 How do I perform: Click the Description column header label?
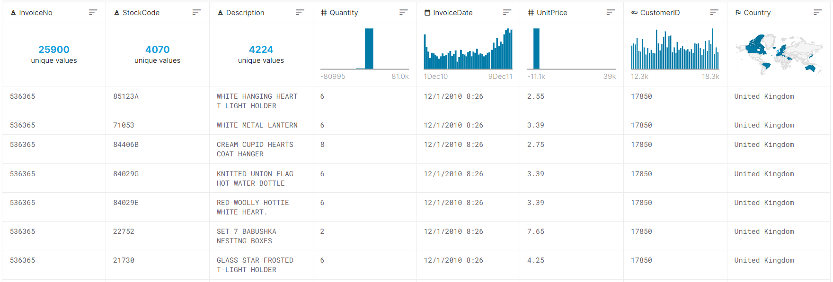point(245,13)
